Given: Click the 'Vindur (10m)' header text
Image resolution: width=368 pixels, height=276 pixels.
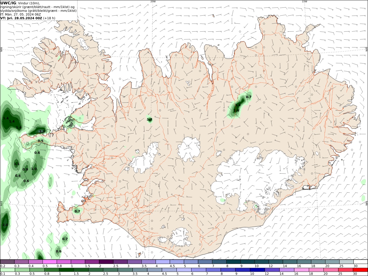Looking at the screenshot, I should [29, 3].
